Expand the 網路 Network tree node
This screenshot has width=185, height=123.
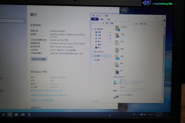(x=92, y=60)
